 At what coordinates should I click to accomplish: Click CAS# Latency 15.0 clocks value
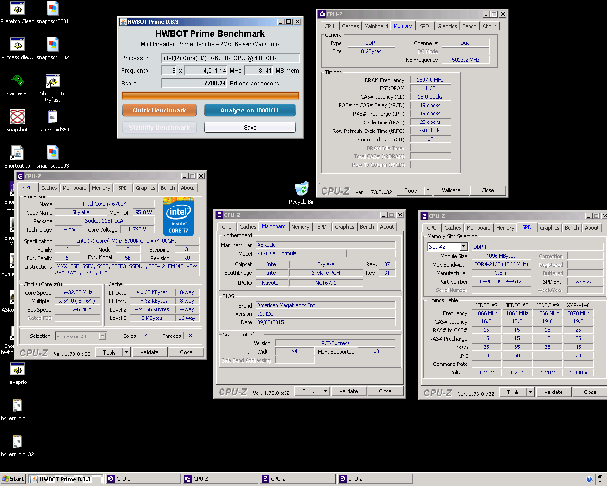(x=430, y=97)
